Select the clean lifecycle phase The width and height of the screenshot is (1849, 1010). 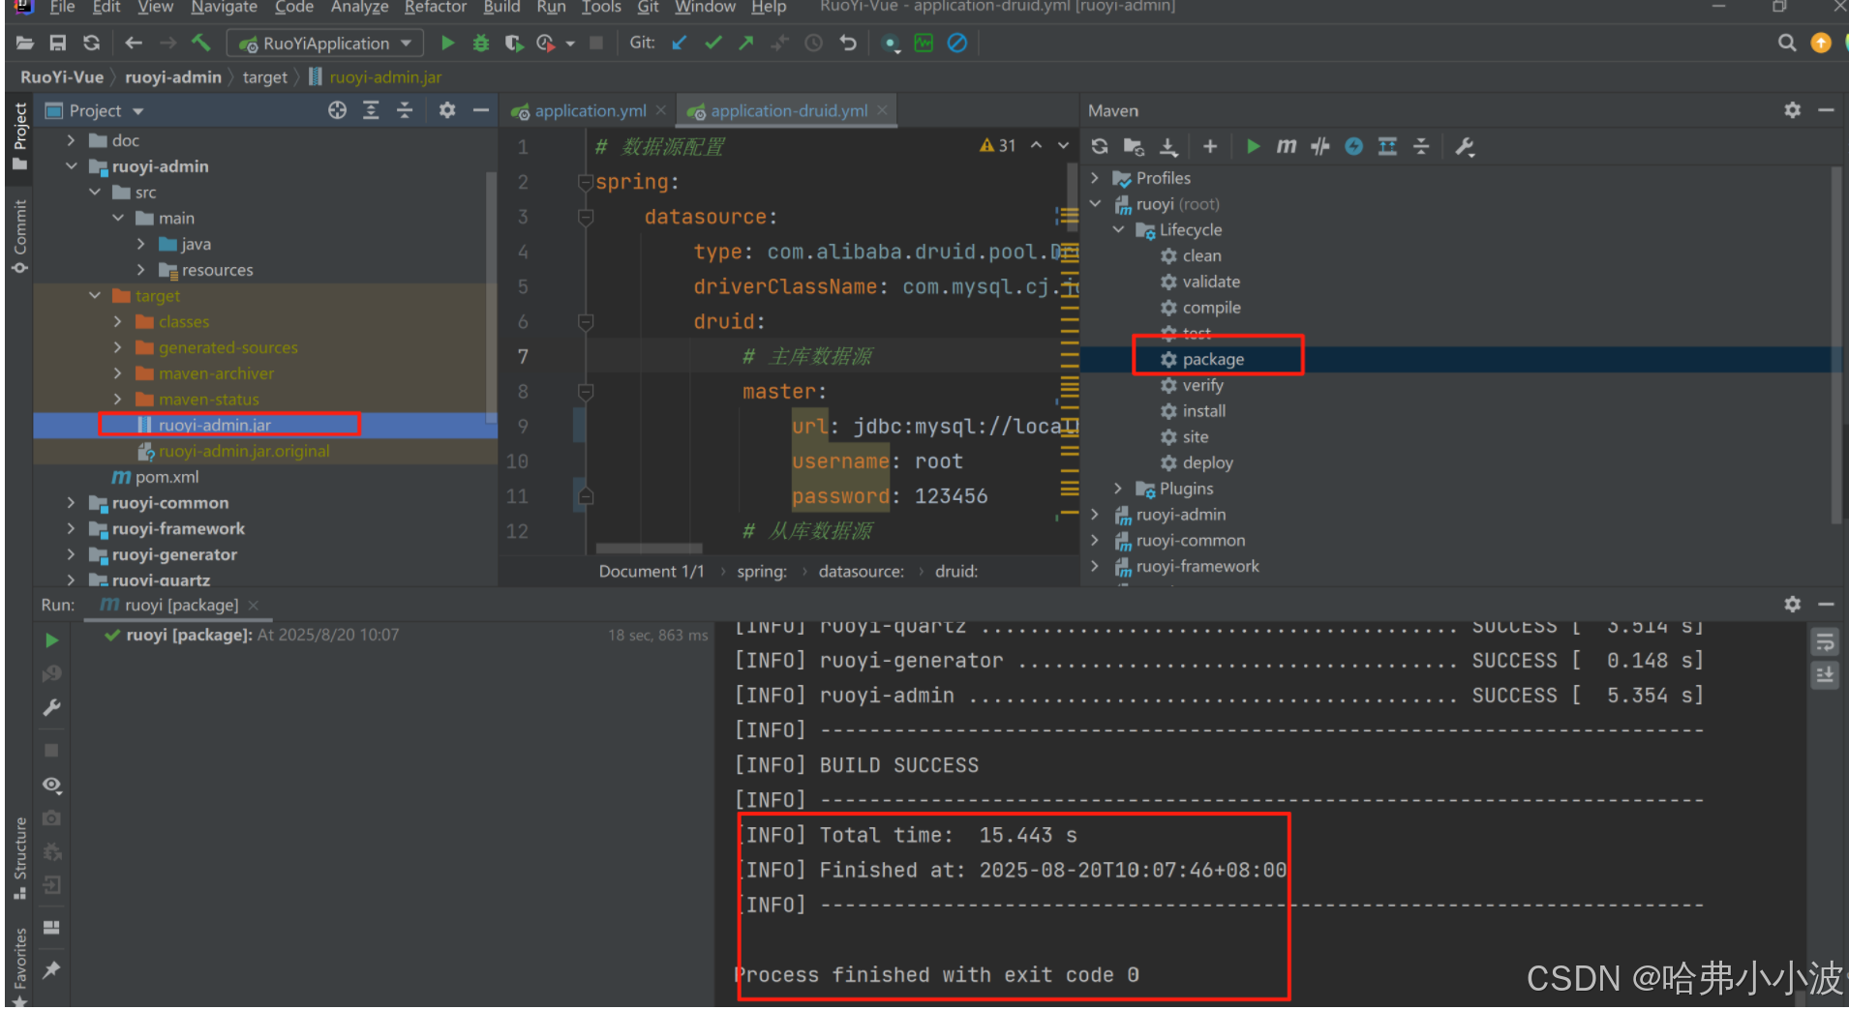point(1201,255)
